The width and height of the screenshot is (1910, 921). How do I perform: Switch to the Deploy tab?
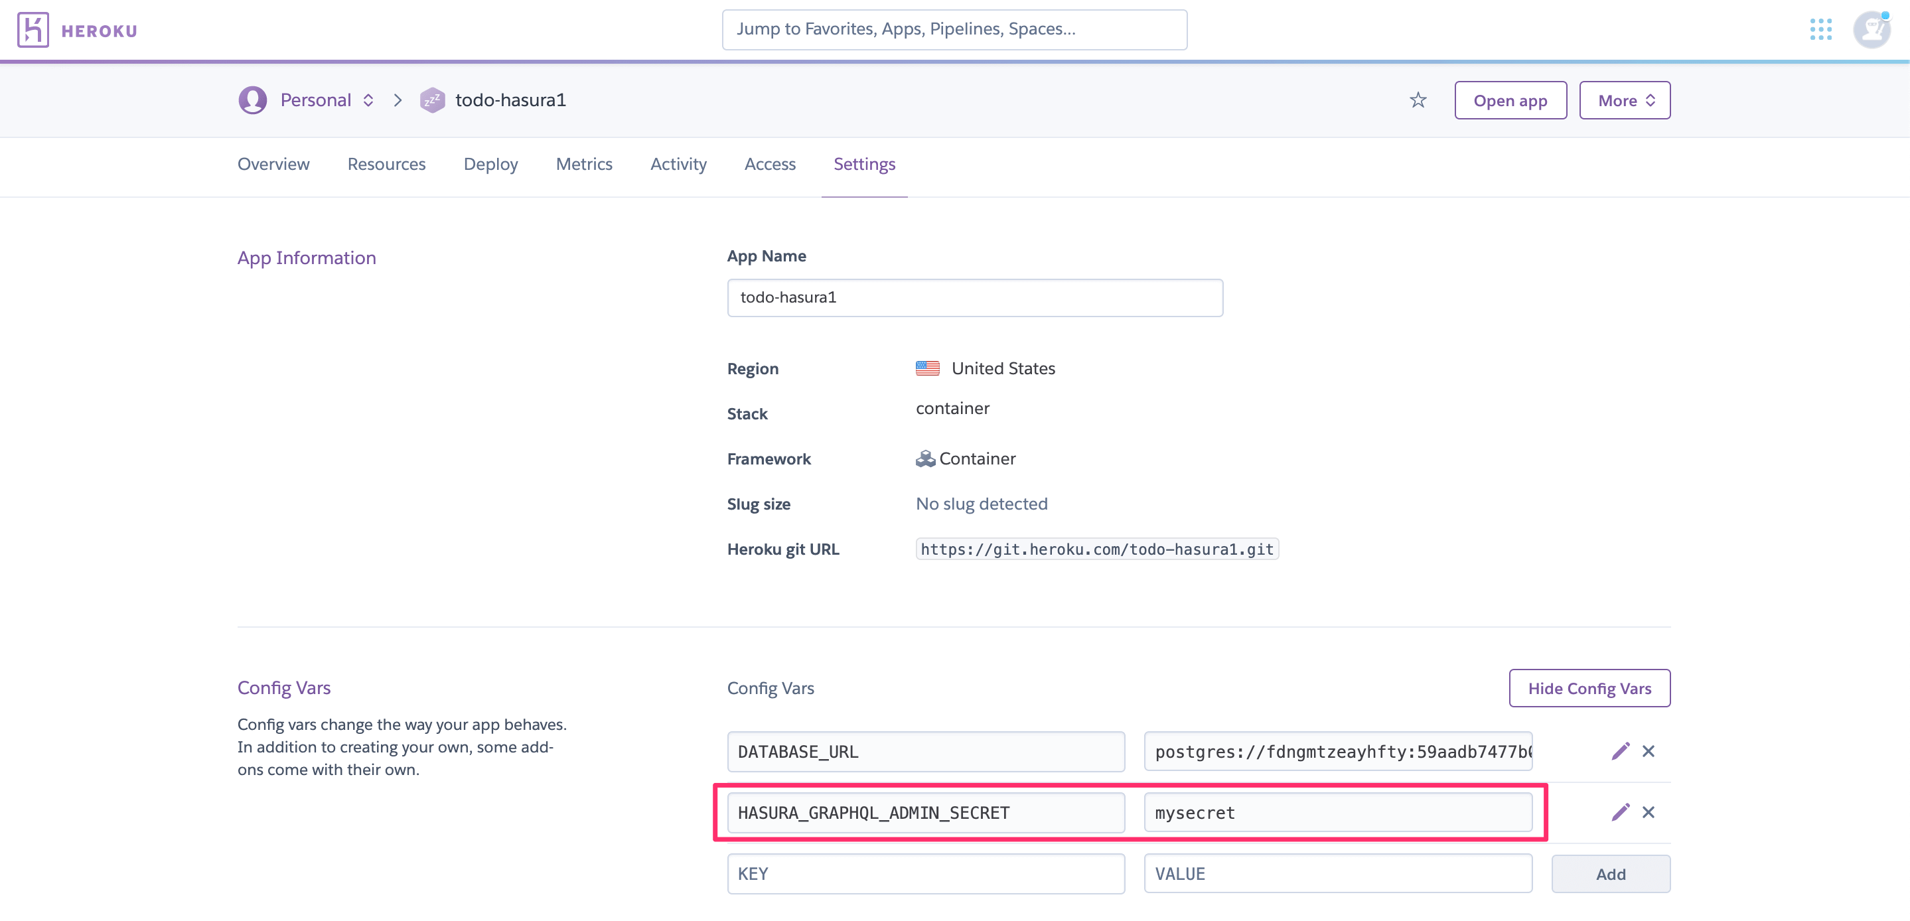(490, 164)
